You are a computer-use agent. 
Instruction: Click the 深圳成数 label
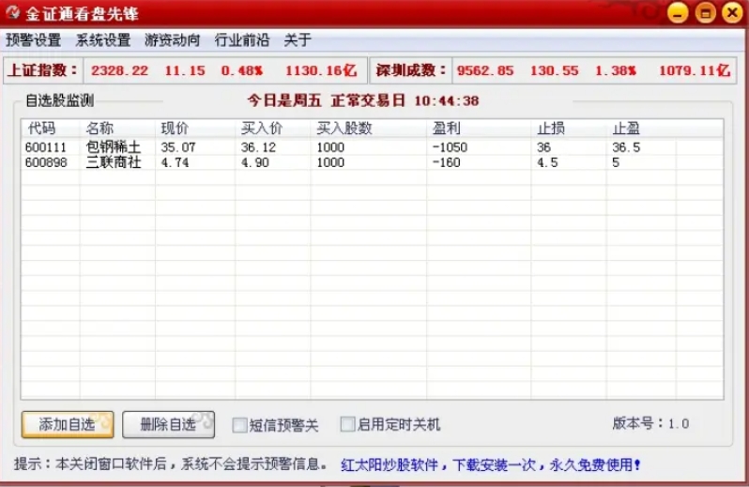[x=411, y=70]
